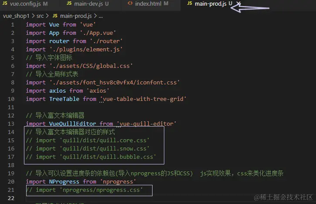
Task: Click commented nprogress.css import line
Action: (x=85, y=190)
